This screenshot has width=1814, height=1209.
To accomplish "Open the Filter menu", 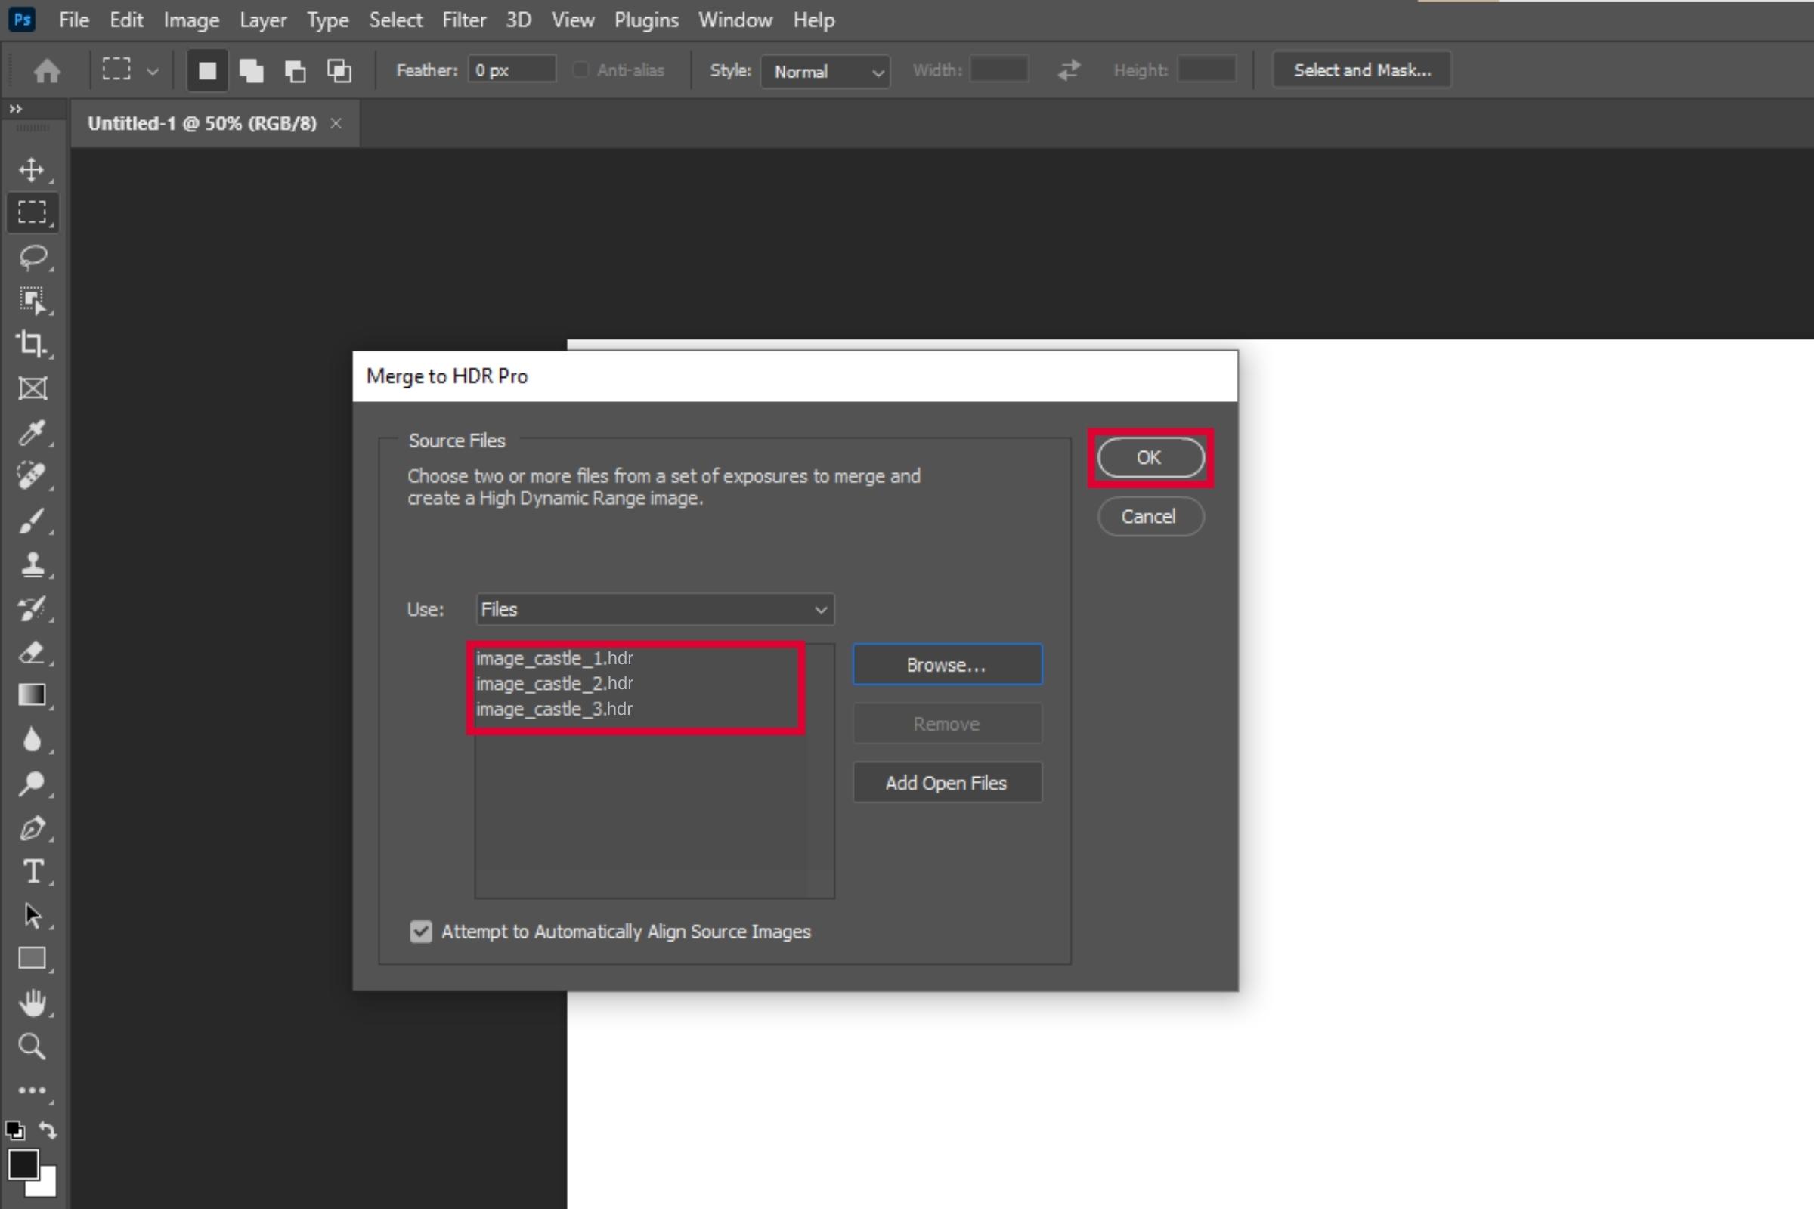I will 463,20.
